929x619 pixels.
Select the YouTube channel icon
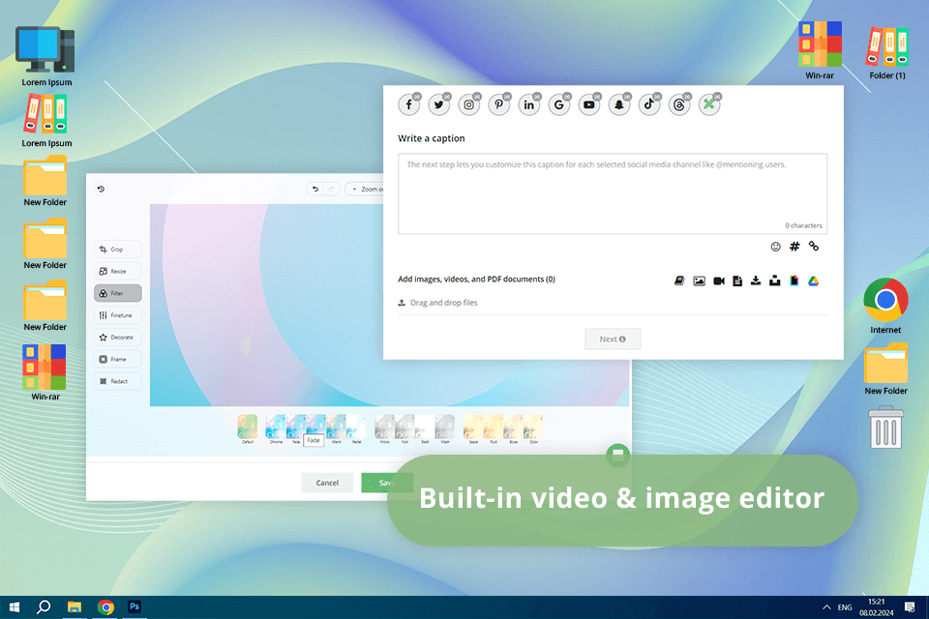click(x=589, y=104)
